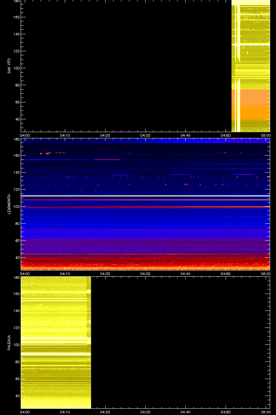Click 120 frequency tick on Palehua axis
Viewport: 276px width, 415px height.
[x=16, y=328]
